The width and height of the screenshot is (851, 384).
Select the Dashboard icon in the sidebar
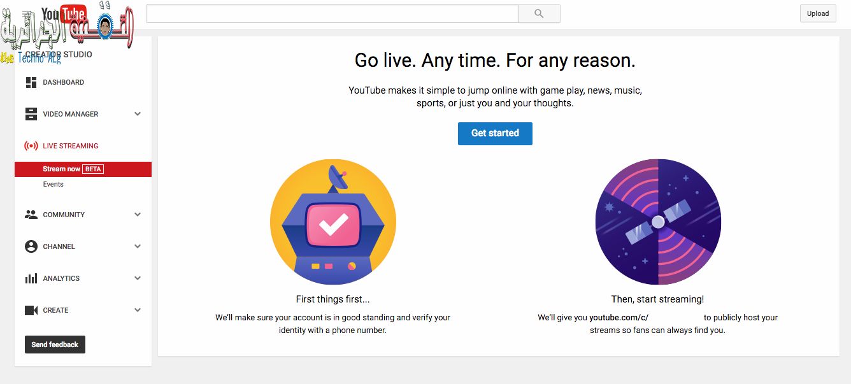(31, 82)
